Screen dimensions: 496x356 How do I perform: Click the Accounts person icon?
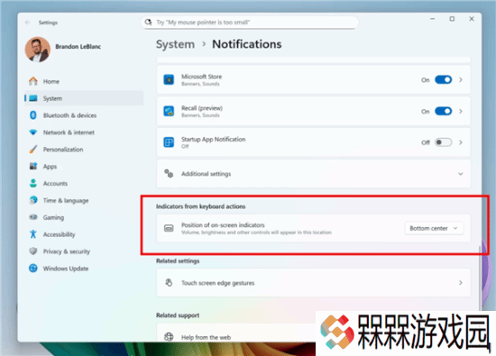coord(32,183)
